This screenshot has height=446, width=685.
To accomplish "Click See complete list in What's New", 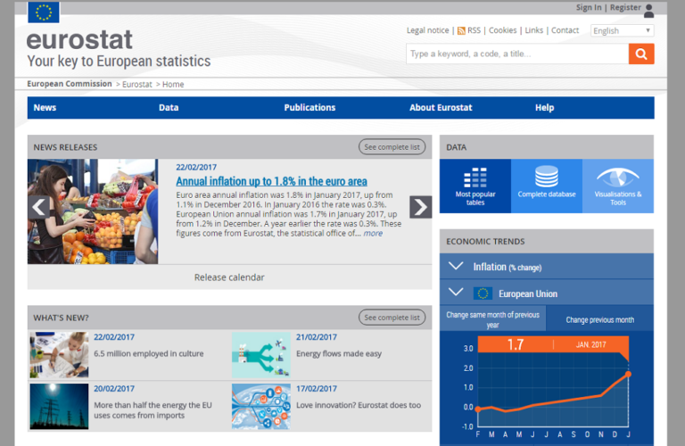I will [x=392, y=318].
